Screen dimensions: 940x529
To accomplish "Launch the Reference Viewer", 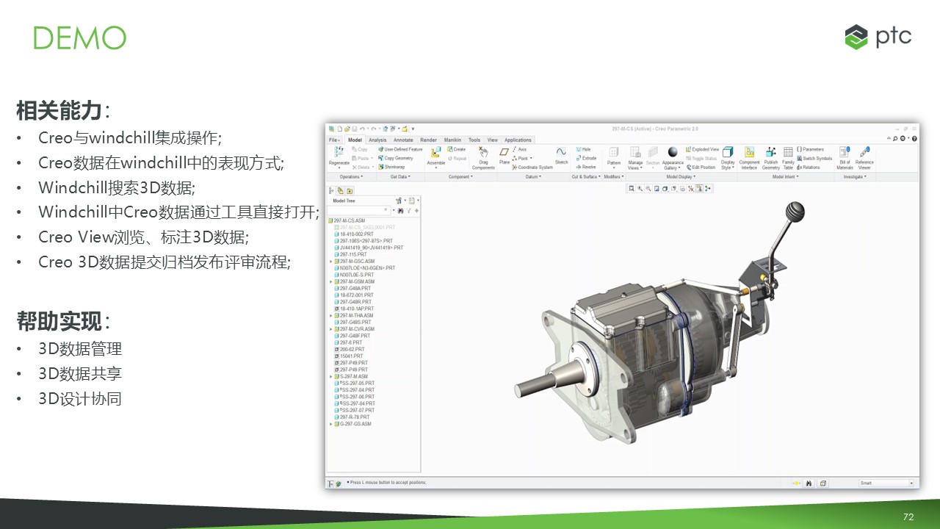I will 864,158.
